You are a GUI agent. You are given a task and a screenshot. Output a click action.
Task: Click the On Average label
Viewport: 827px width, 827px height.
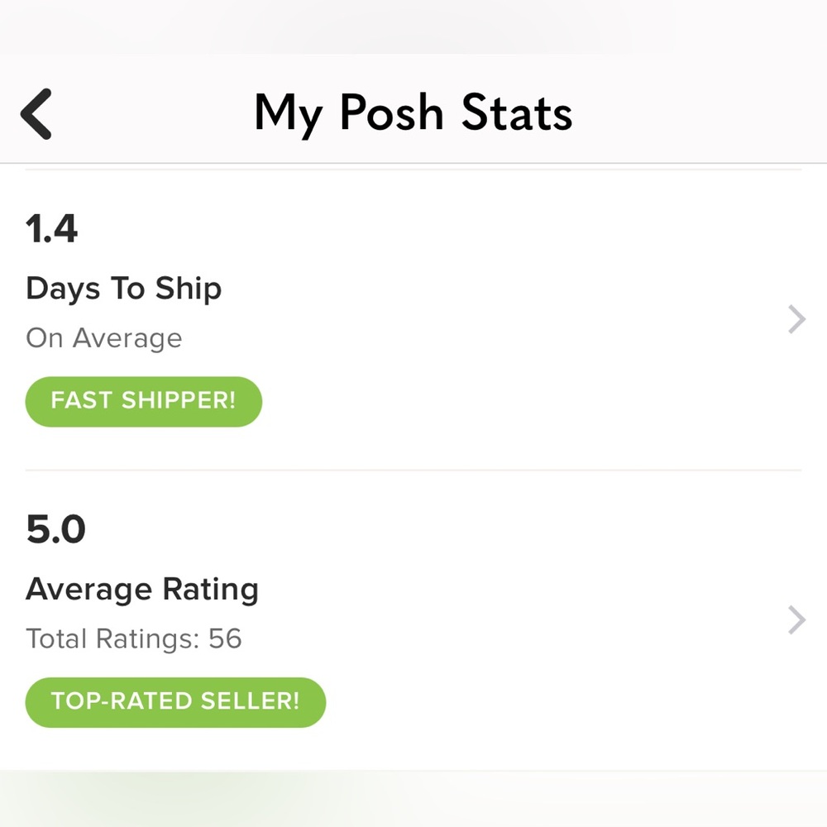[x=103, y=337]
